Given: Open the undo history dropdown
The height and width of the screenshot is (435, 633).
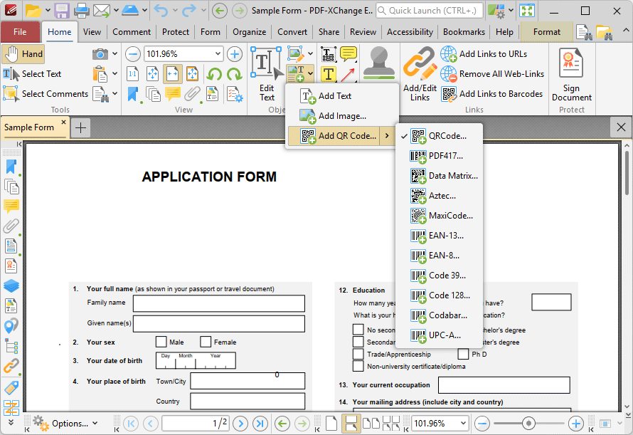Looking at the screenshot, I should point(175,11).
